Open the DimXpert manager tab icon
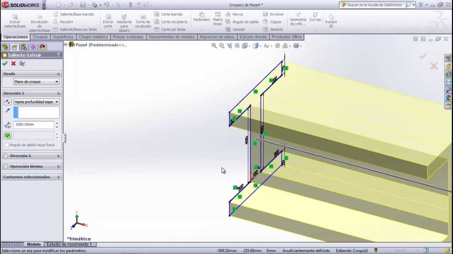453x254 pixels. (33, 47)
